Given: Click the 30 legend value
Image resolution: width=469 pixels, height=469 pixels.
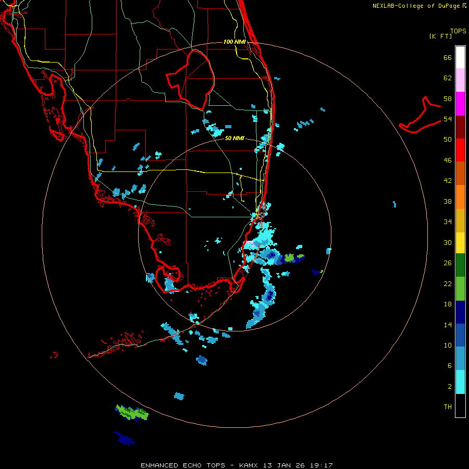Looking at the screenshot, I should (x=448, y=242).
